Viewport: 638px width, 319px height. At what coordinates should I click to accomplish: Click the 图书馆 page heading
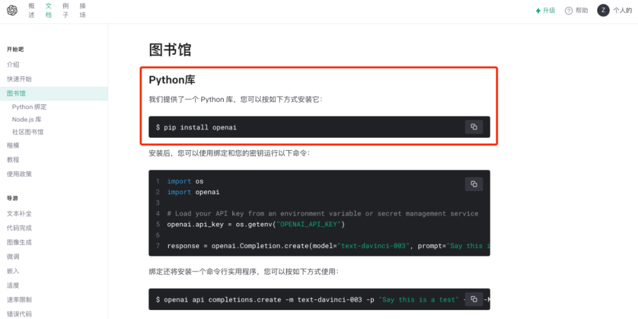170,50
